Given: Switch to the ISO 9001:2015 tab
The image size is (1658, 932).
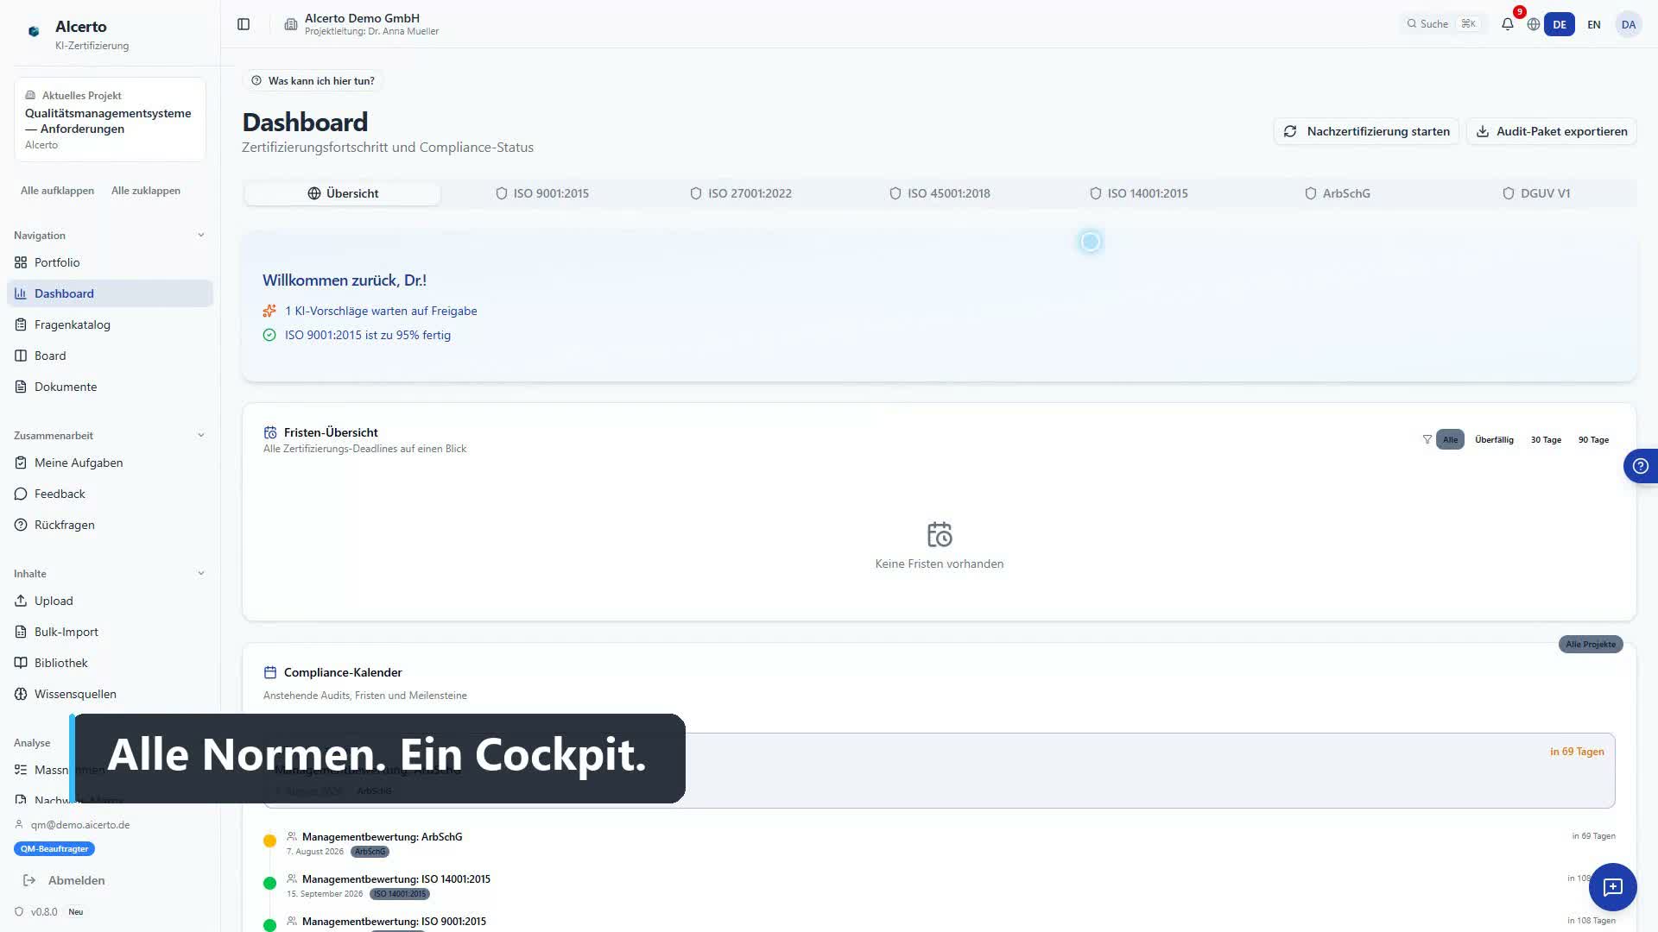Looking at the screenshot, I should [x=542, y=193].
